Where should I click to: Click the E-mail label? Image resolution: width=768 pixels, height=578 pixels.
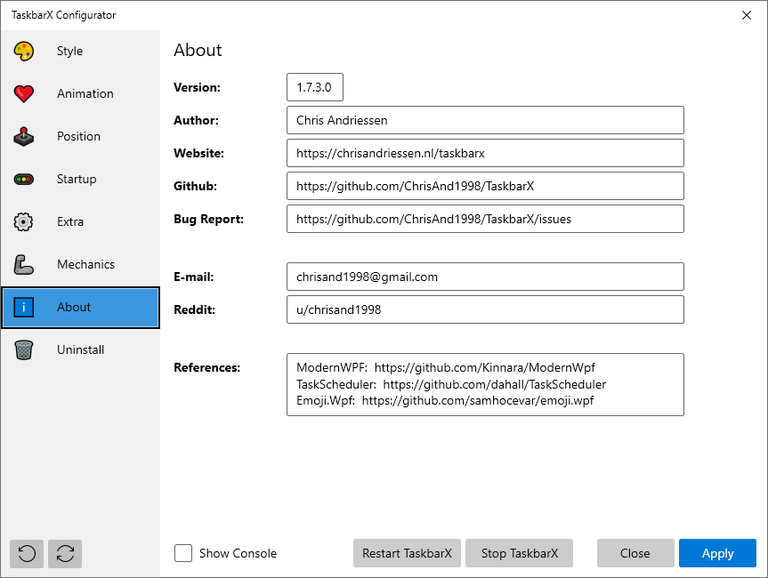pos(194,277)
